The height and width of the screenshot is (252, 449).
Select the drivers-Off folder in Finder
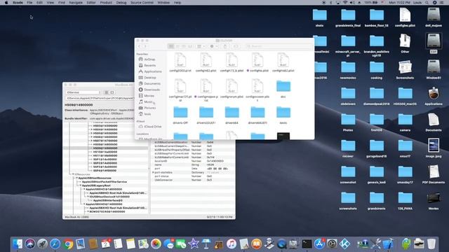coord(180,112)
